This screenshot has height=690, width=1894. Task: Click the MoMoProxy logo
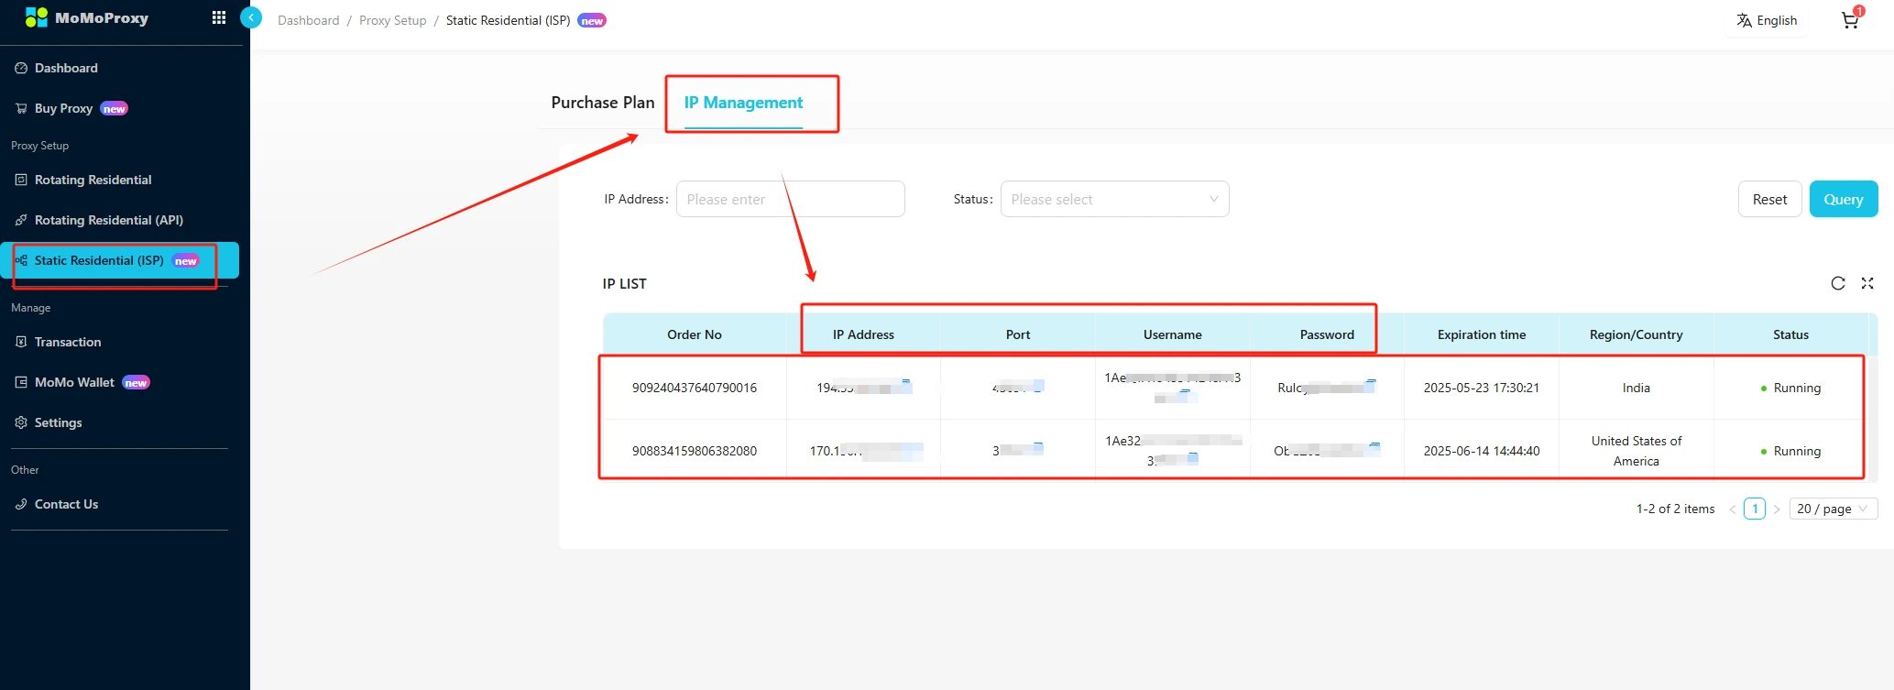click(87, 17)
